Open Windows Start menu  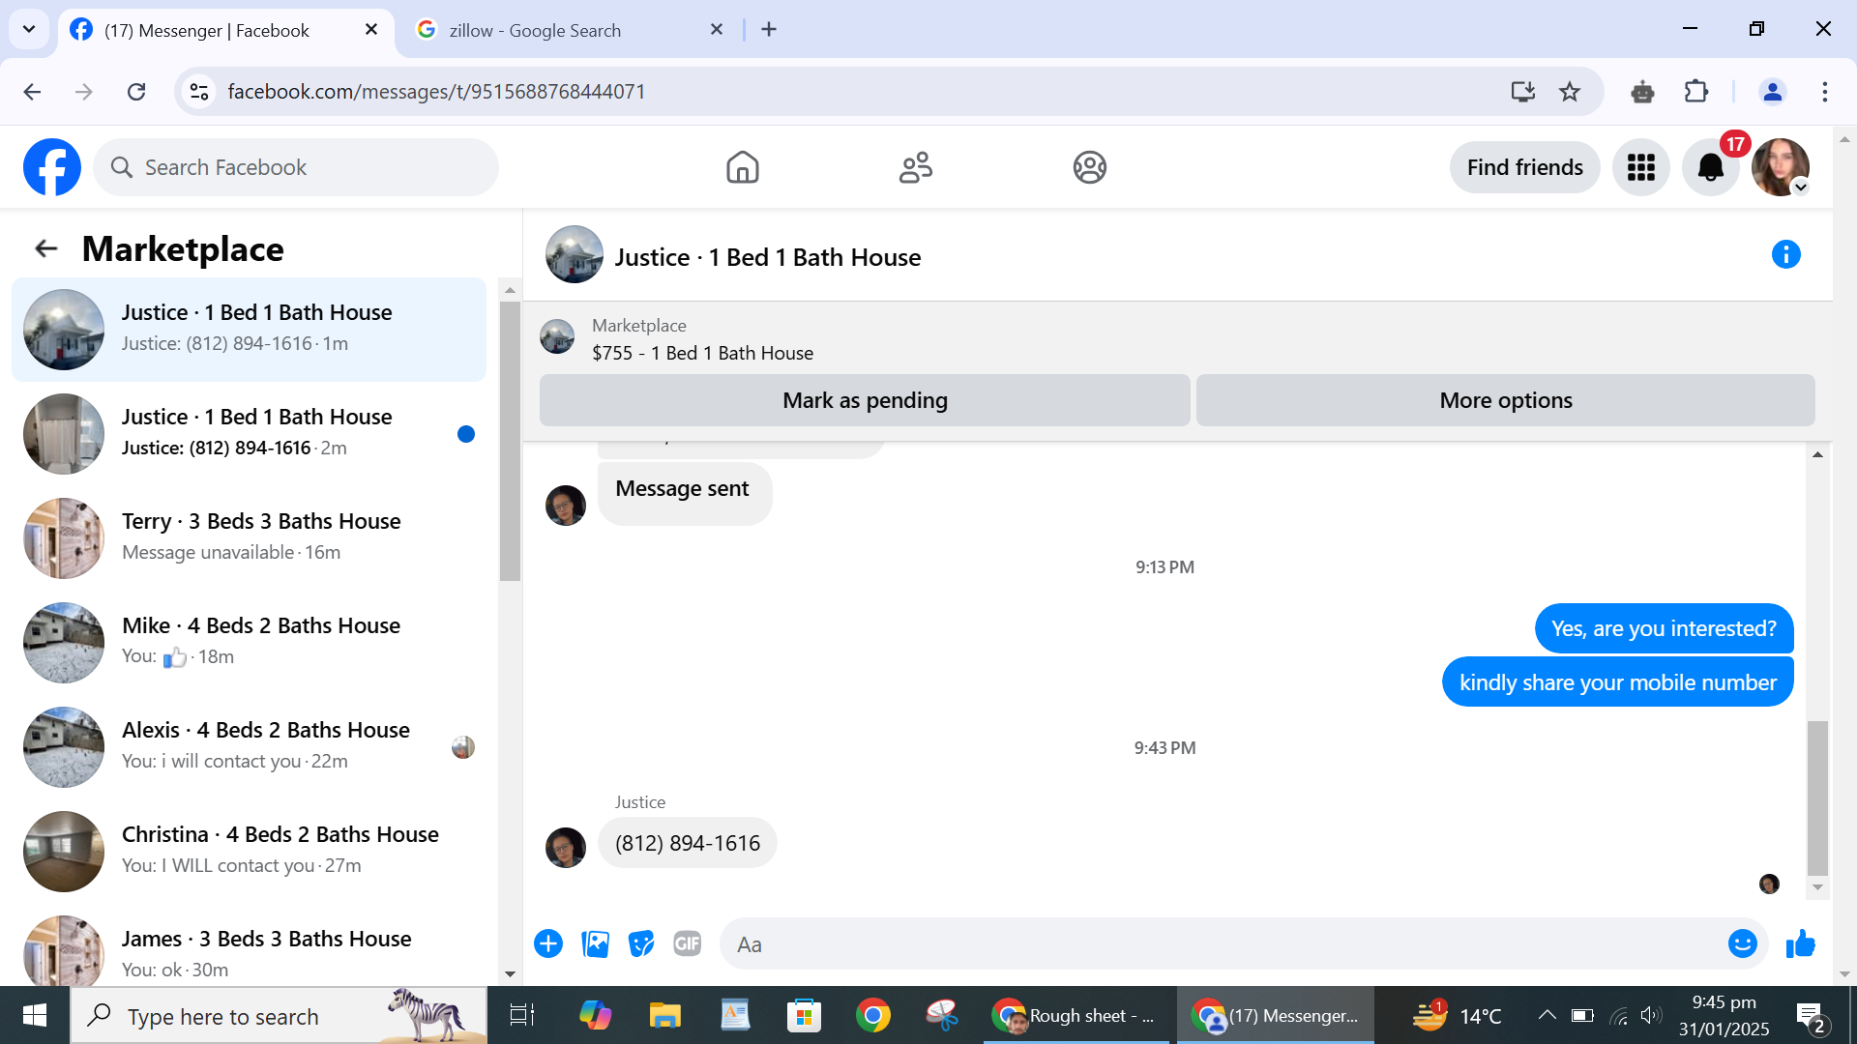(35, 1016)
